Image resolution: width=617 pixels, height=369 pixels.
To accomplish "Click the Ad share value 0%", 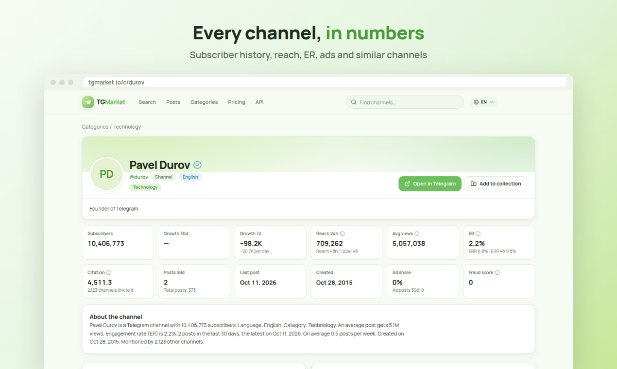I will (397, 282).
